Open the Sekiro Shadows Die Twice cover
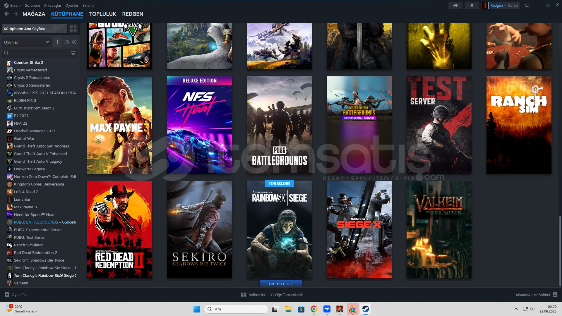562x316 pixels. point(200,229)
